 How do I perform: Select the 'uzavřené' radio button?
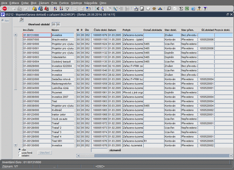20,152
